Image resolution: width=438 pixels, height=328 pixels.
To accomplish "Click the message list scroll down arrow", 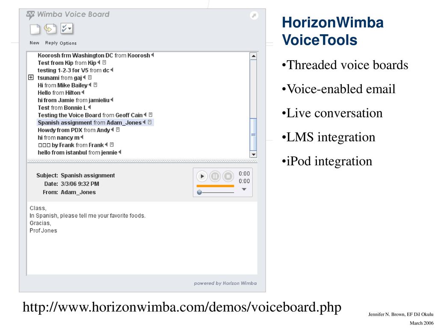I will point(253,154).
